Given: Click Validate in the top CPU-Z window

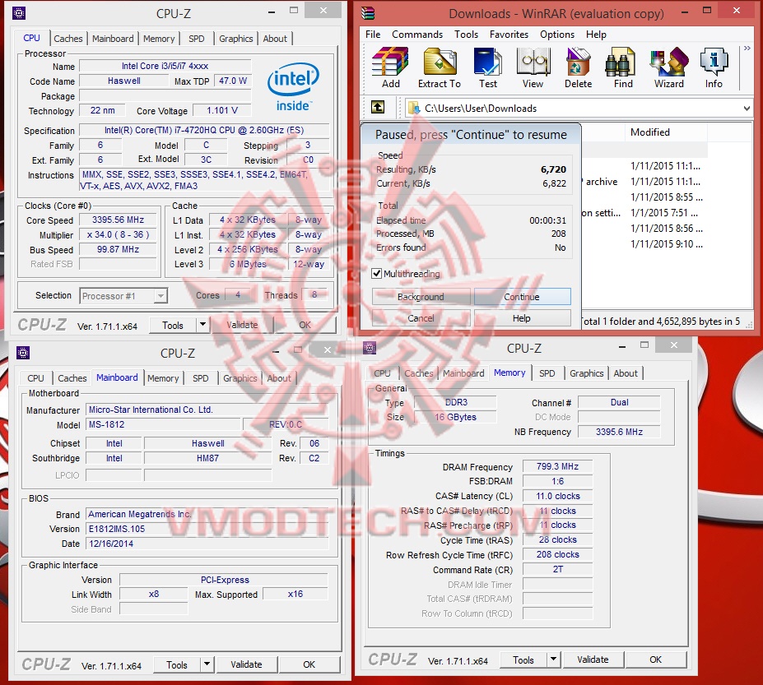Looking at the screenshot, I should 242,325.
